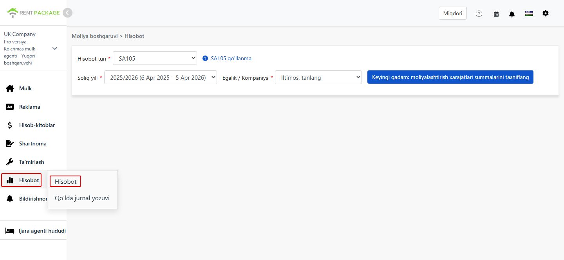This screenshot has height=260, width=564.
Task: Click the bed icon beside Ijara agenti hududi
Action: click(10, 231)
